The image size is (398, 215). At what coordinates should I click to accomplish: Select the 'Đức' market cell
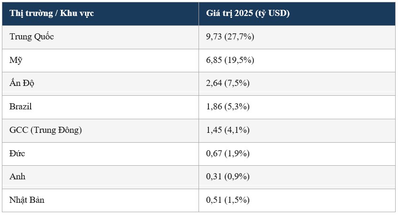point(17,154)
